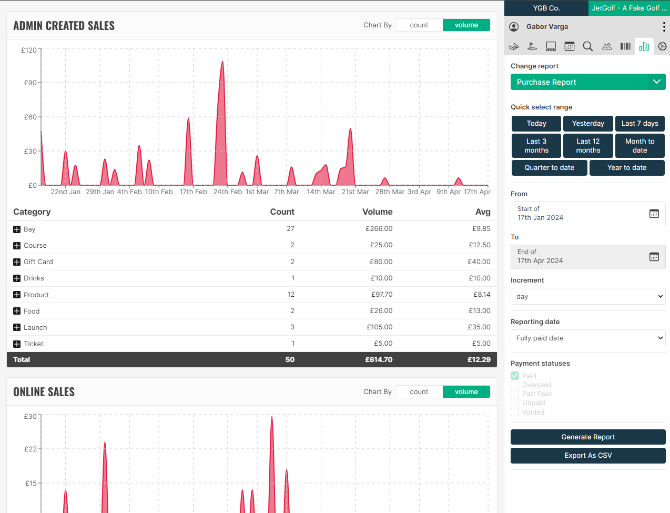Chart Admin Created Sales by volume
Viewport: 670px width, 513px height.
tap(466, 25)
